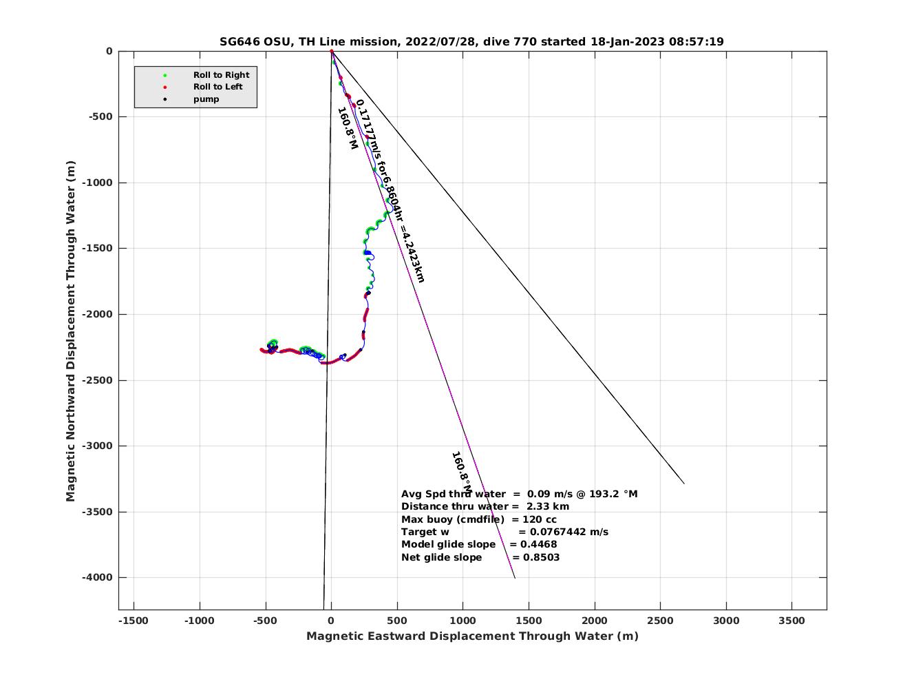Click the lower "160.8°M" label above the stats text
Image resolution: width=914 pixels, height=686 pixels.
tap(462, 472)
